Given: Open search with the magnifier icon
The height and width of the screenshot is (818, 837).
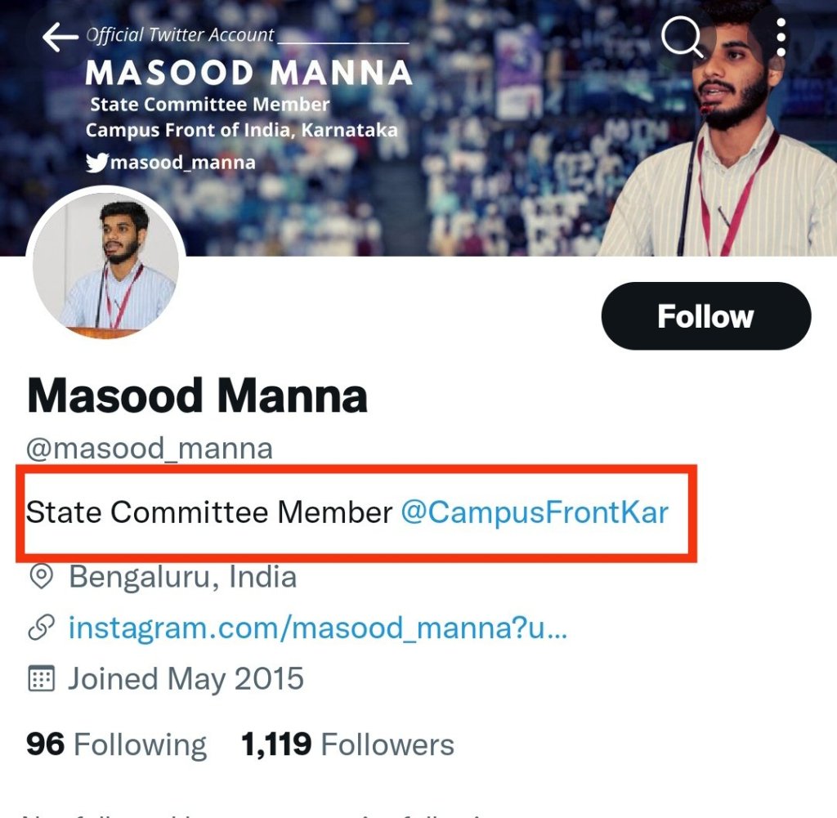Looking at the screenshot, I should click(x=683, y=37).
